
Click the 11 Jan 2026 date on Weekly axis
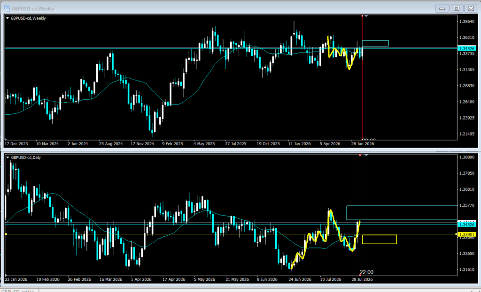tap(299, 144)
